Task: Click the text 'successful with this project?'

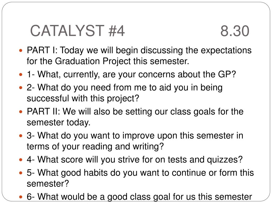Action: (x=83, y=99)
